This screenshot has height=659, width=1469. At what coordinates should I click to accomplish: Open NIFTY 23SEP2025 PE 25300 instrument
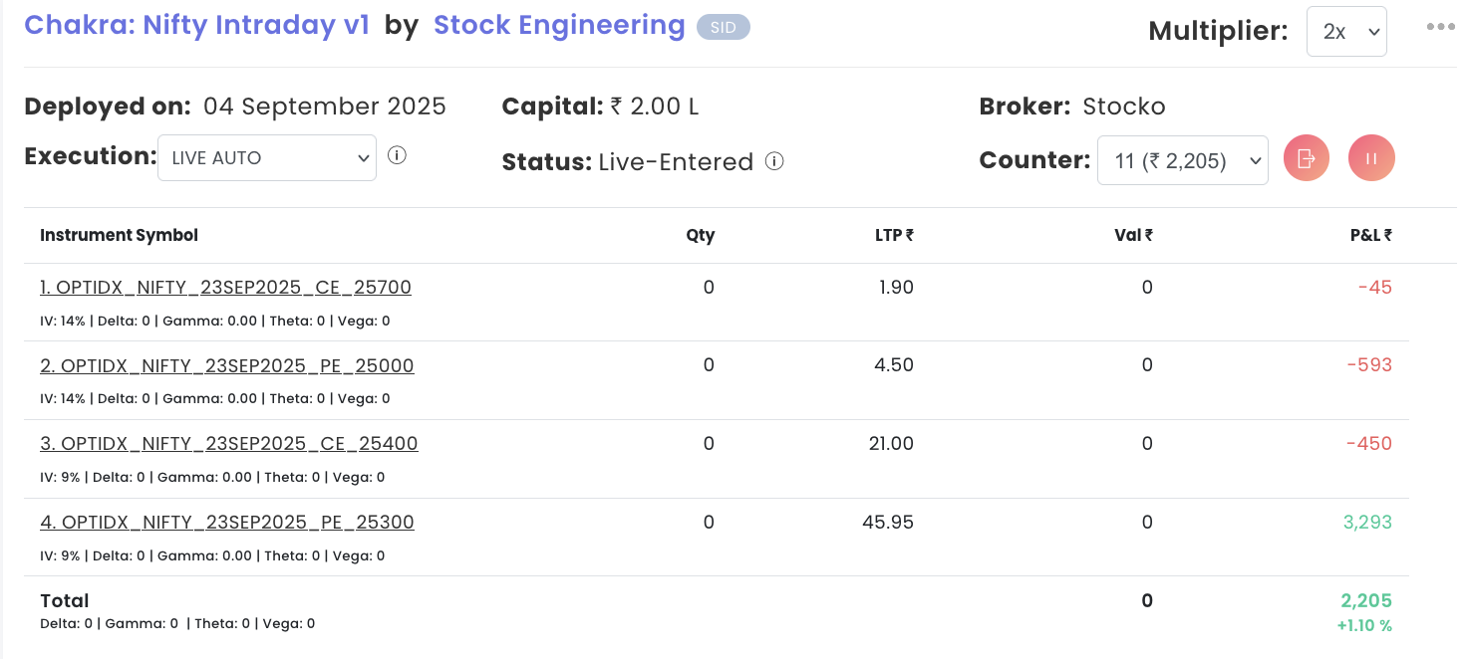226,523
